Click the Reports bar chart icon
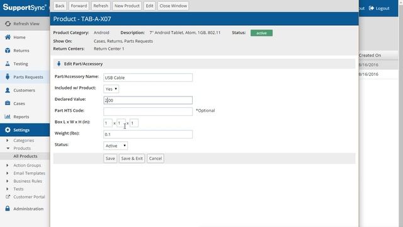Image resolution: width=403 pixels, height=227 pixels. [x=8, y=117]
